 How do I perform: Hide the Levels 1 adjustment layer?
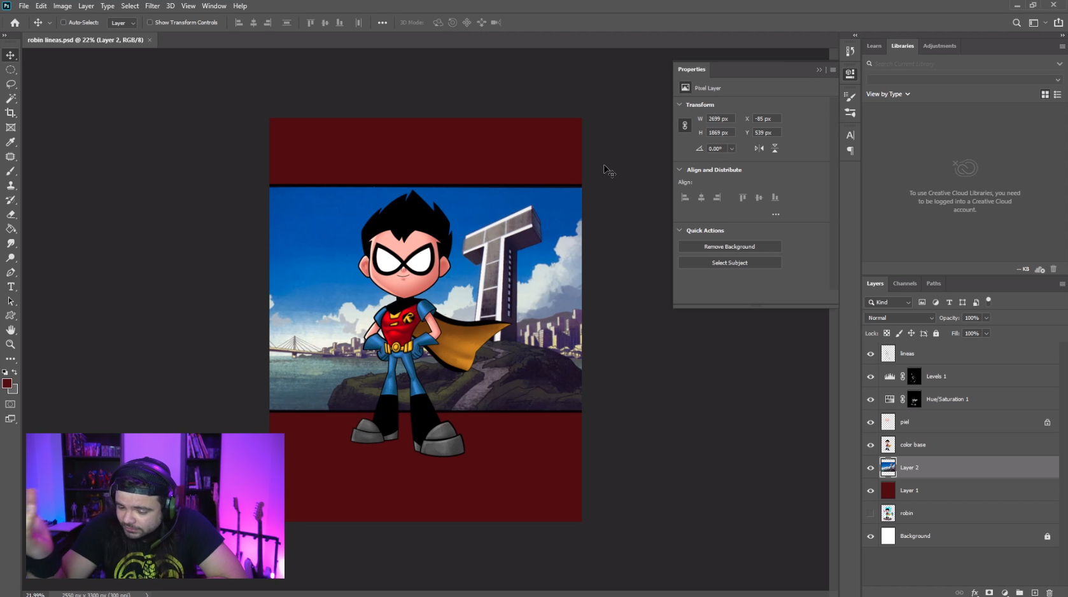871,377
